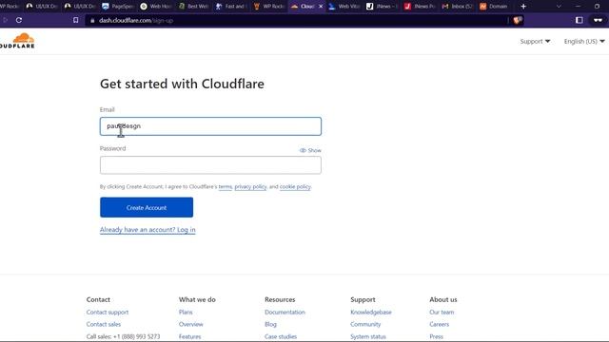Open the terms link
Screen dimensions: 609x342
(x=226, y=186)
